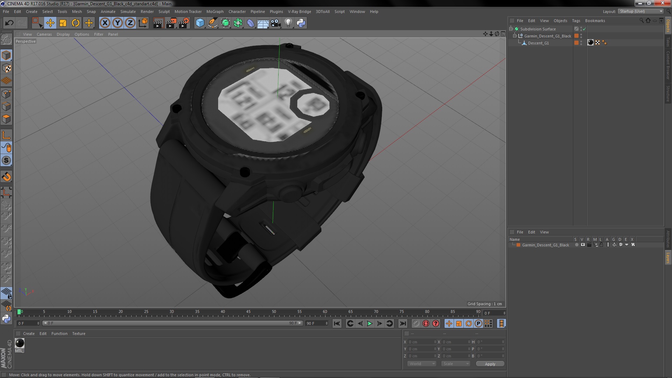Image resolution: width=672 pixels, height=378 pixels.
Task: Open Edit Render Settings icon
Action: (x=184, y=23)
